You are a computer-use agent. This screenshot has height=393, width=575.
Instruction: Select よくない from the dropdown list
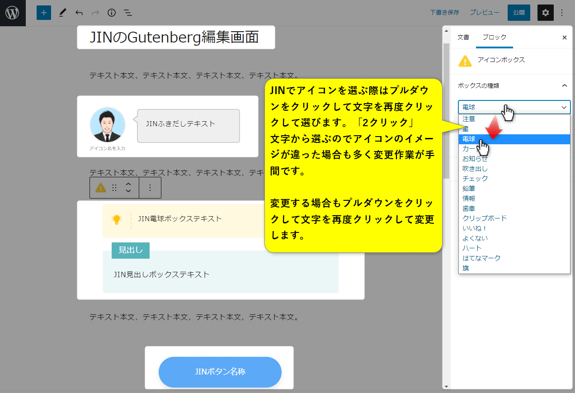click(x=514, y=238)
